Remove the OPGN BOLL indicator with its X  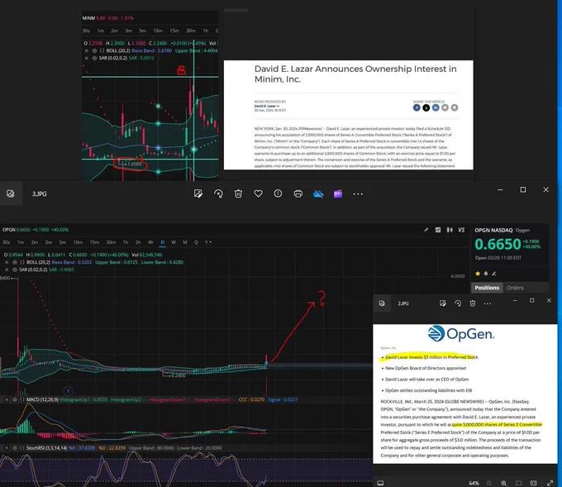[7, 262]
